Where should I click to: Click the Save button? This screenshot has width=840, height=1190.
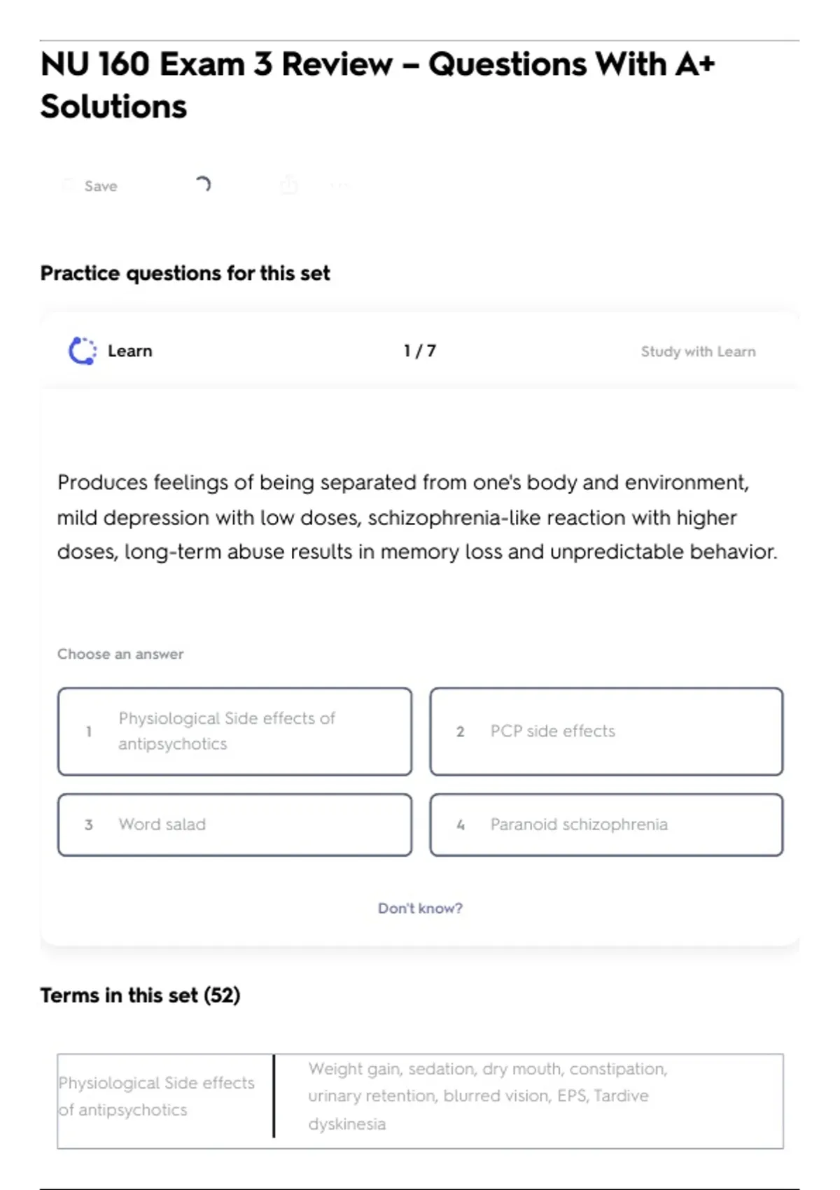pos(91,186)
